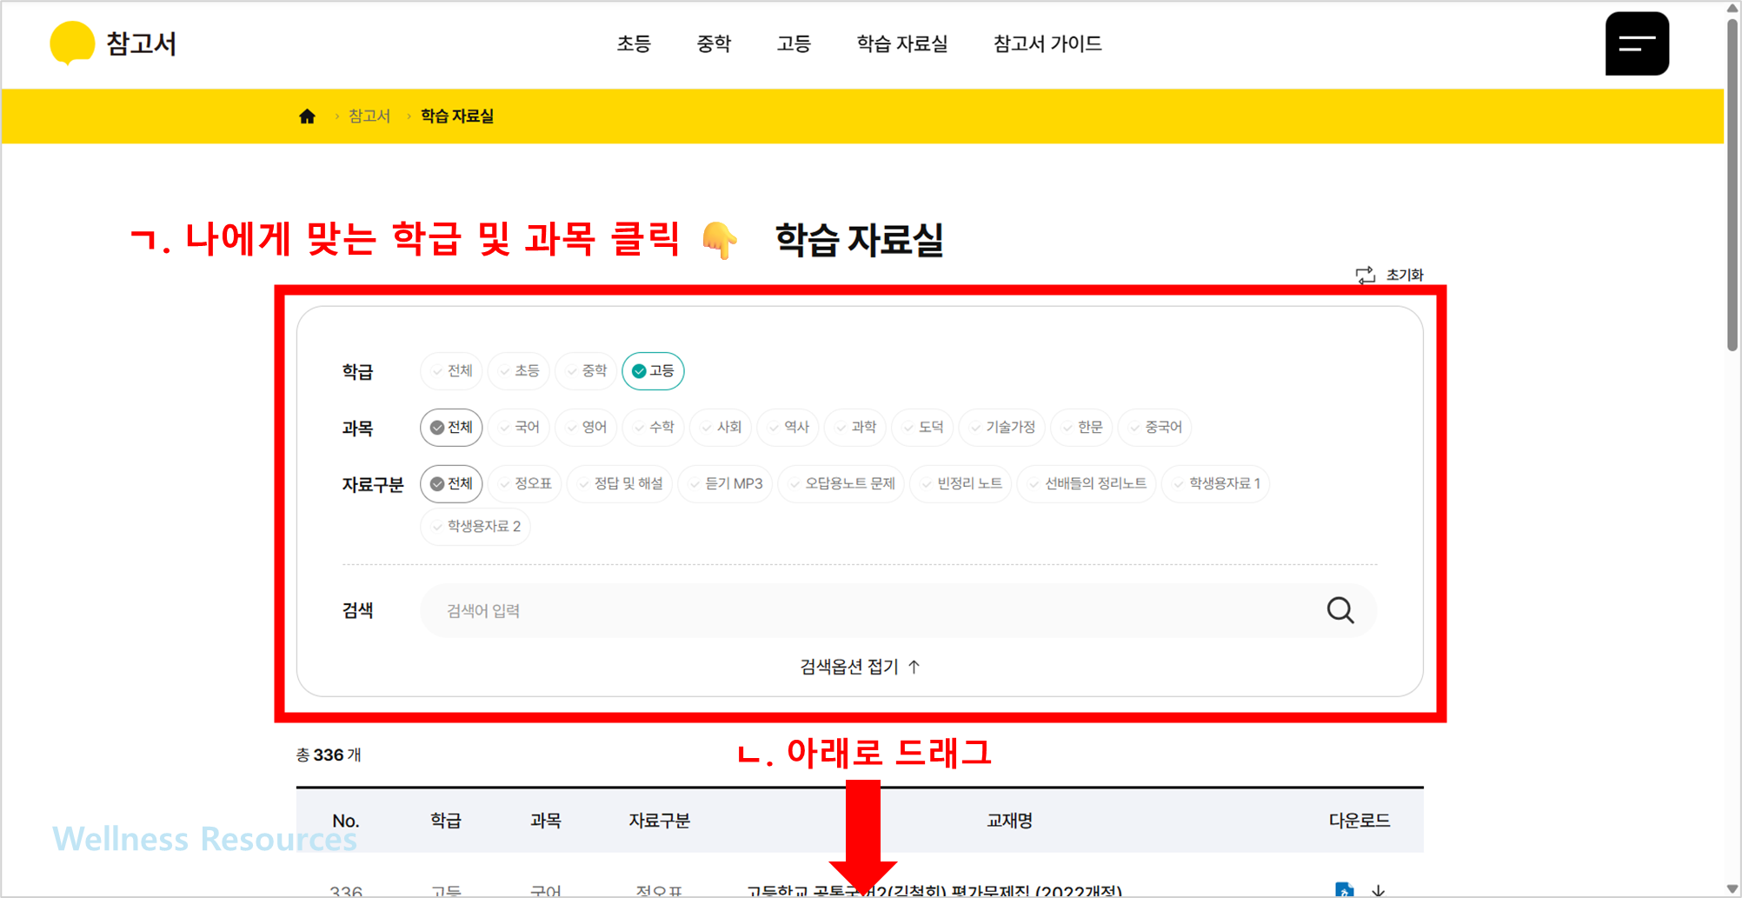Select 국어 subject filter

[519, 428]
